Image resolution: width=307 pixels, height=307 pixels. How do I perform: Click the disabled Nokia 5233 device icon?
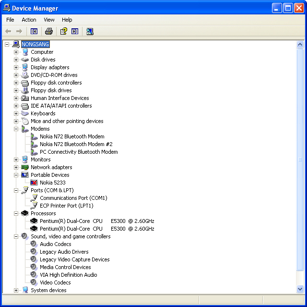(34, 183)
